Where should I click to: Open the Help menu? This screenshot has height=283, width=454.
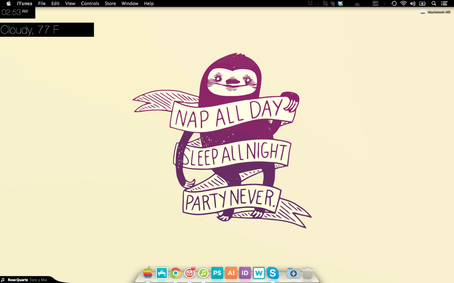click(149, 4)
